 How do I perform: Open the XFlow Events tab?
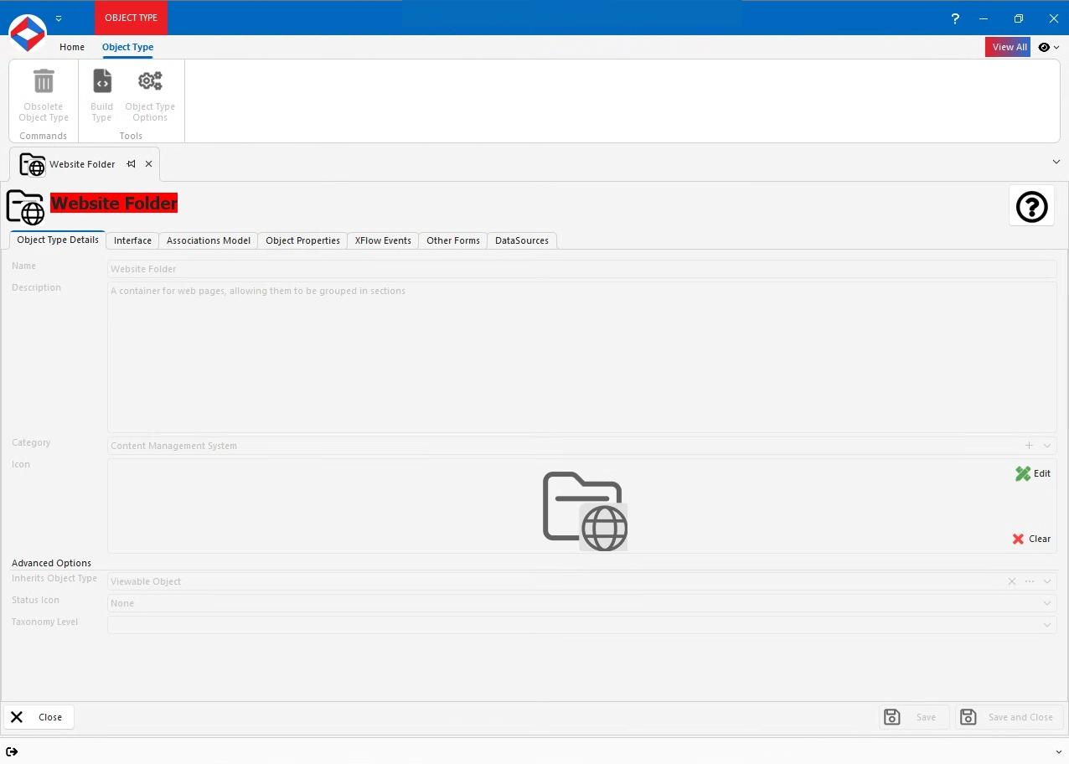tap(382, 240)
